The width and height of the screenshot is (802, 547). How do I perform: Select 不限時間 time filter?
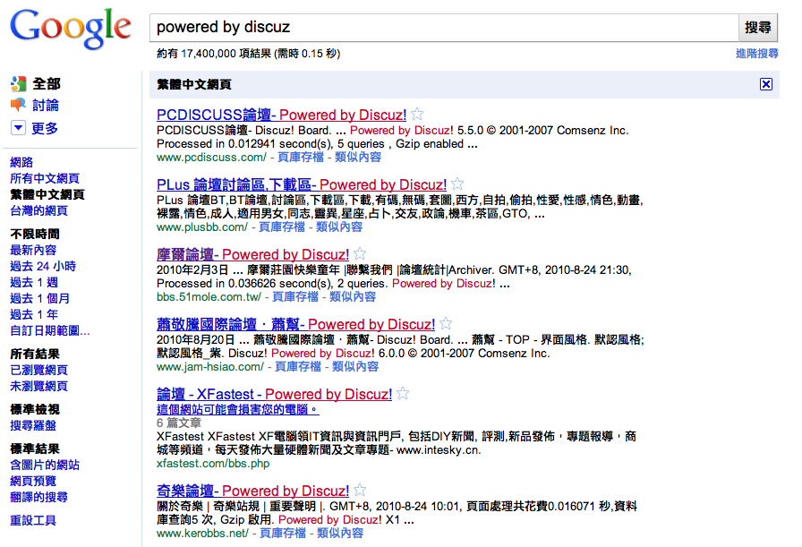pos(35,234)
